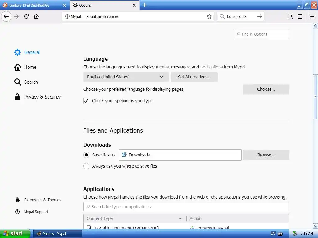Sort by Content Type column header

(x=135, y=218)
